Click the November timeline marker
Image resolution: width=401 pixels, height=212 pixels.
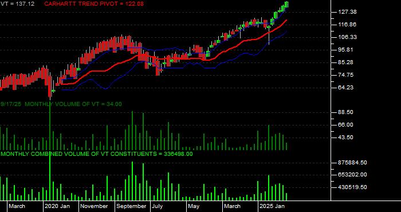pyautogui.click(x=94, y=206)
